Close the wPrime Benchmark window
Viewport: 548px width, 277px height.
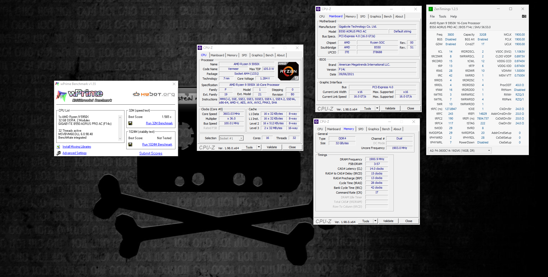coord(174,84)
